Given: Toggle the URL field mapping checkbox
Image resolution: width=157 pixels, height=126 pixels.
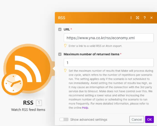Looking at the screenshot, I should [60, 30].
